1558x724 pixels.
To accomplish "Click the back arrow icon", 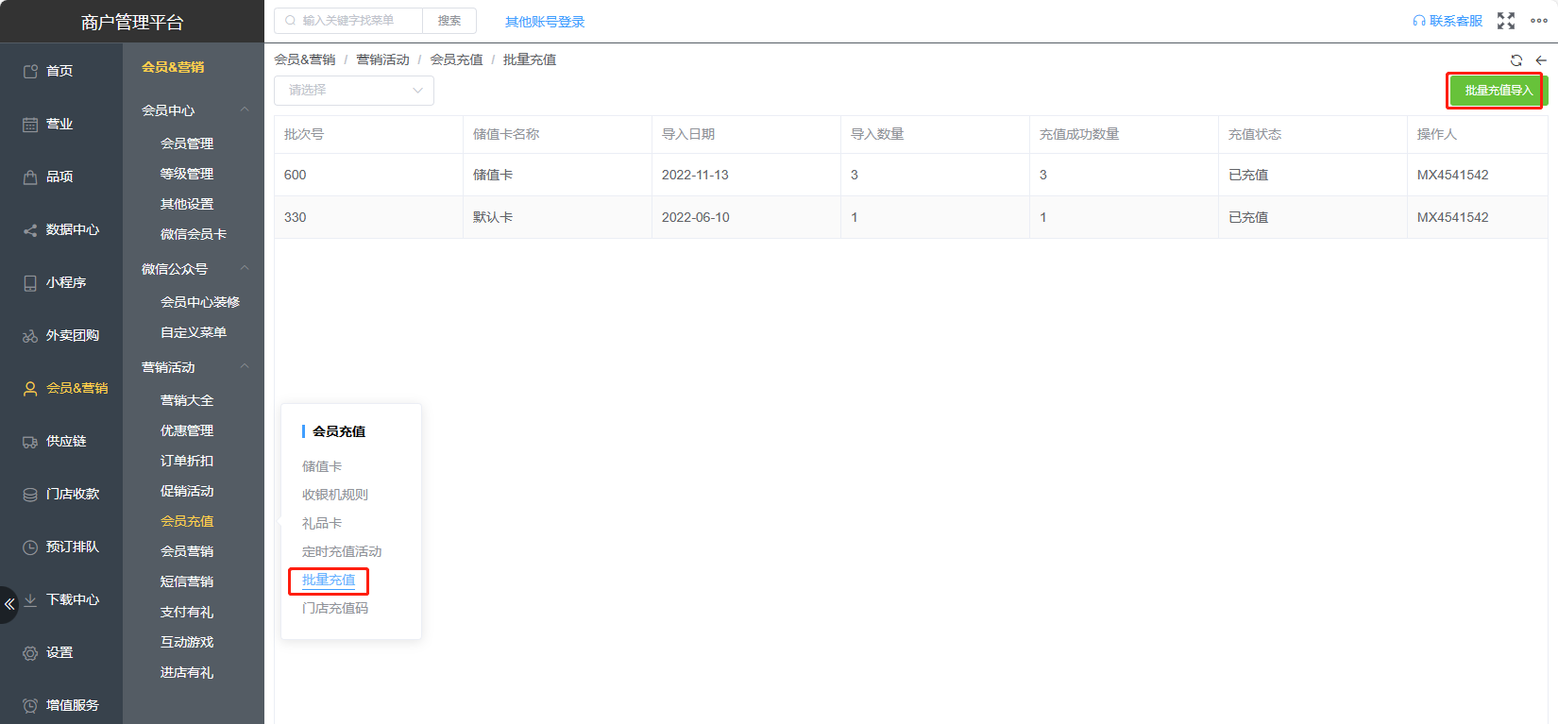I will coord(1541,59).
